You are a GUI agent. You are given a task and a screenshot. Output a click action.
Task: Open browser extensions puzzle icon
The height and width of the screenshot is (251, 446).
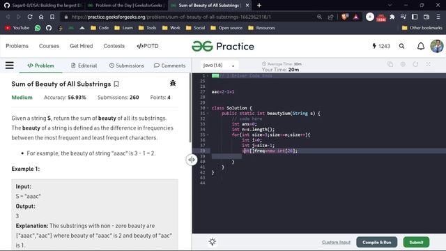click(392, 17)
